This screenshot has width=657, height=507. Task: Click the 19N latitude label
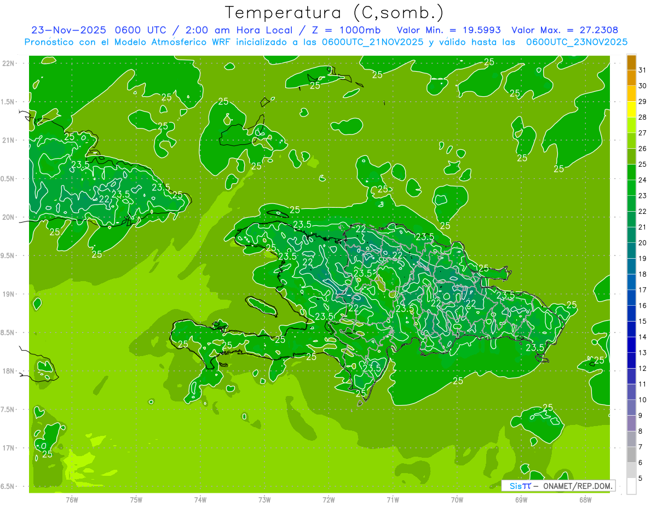9,294
